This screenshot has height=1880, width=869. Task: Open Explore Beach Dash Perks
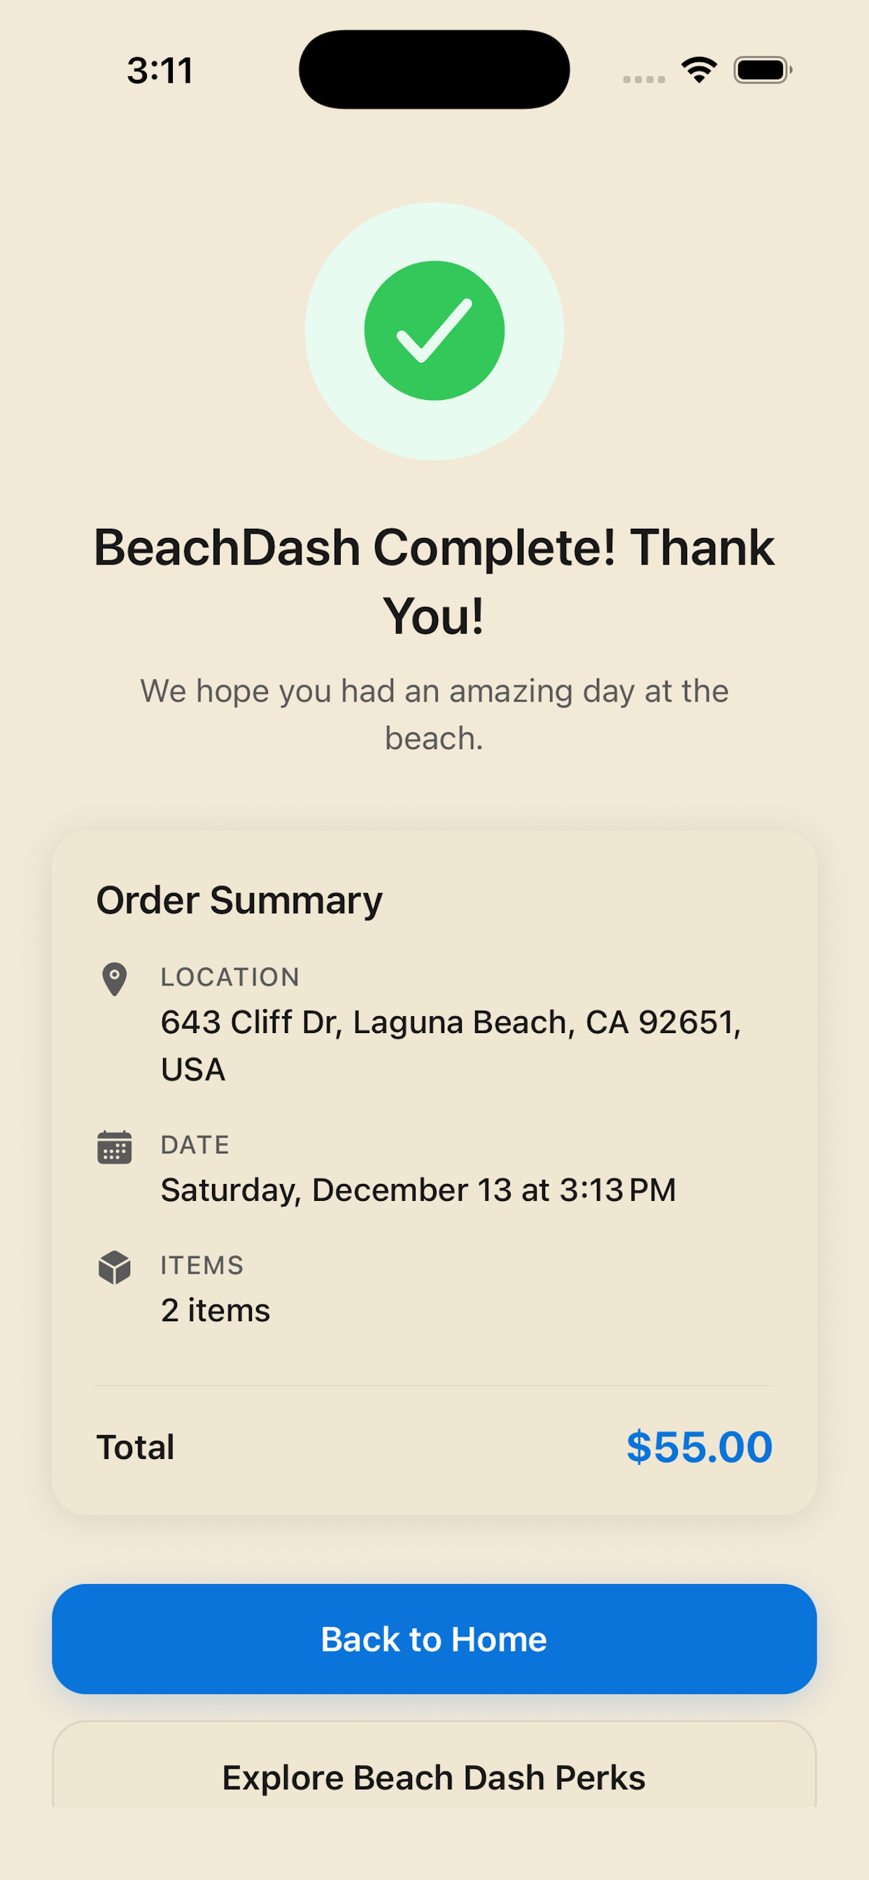pyautogui.click(x=434, y=1777)
